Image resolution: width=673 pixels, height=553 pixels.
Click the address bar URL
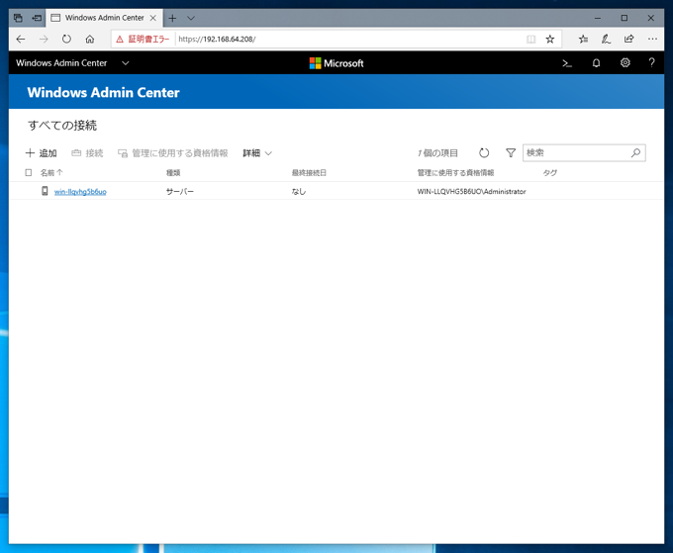217,40
